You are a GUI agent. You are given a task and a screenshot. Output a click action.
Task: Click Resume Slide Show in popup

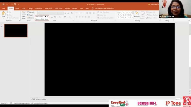coord(42,19)
